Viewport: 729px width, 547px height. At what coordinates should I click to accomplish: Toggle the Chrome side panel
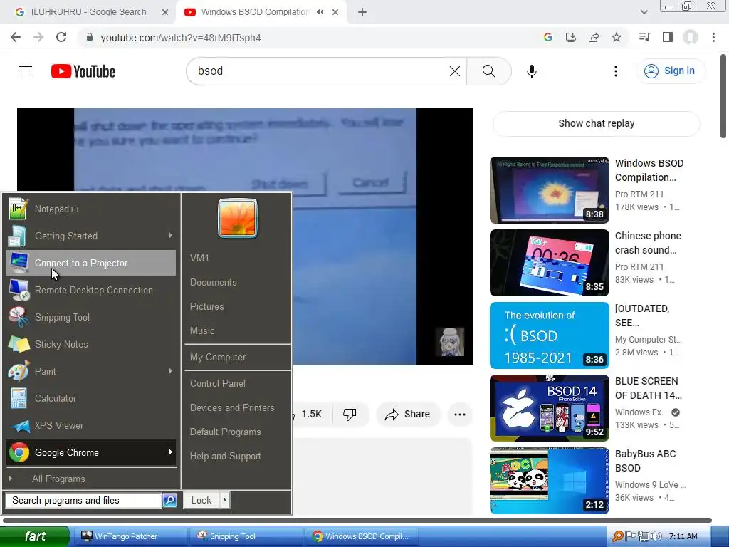(668, 37)
